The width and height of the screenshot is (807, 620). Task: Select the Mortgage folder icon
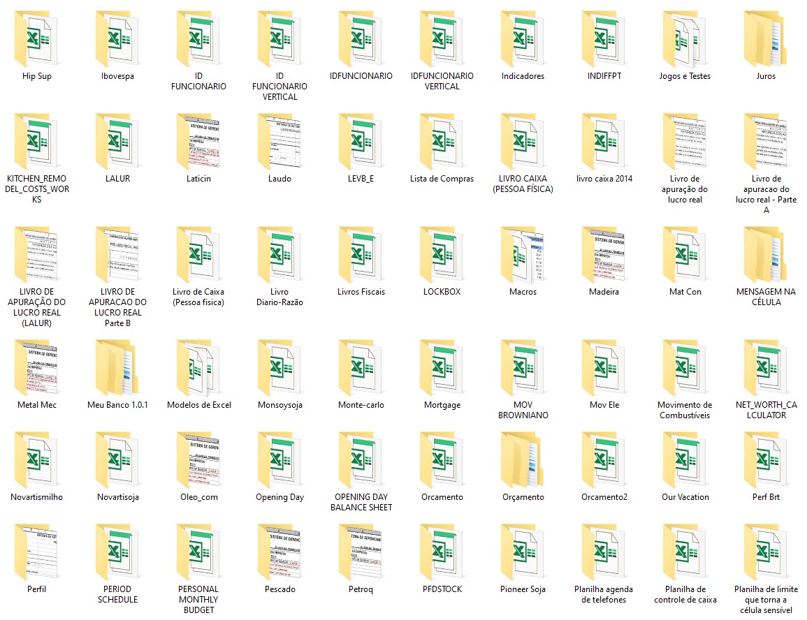coord(442,368)
